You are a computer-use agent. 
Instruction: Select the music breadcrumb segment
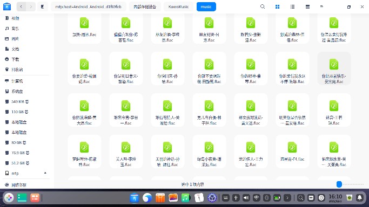[206, 7]
